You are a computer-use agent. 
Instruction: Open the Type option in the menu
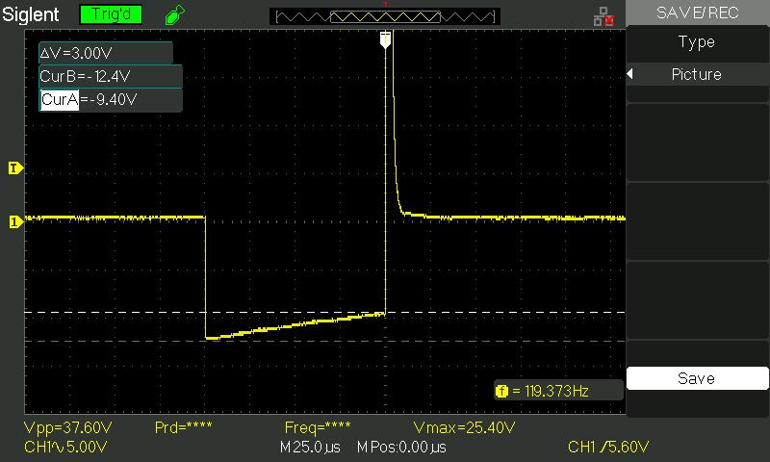696,42
